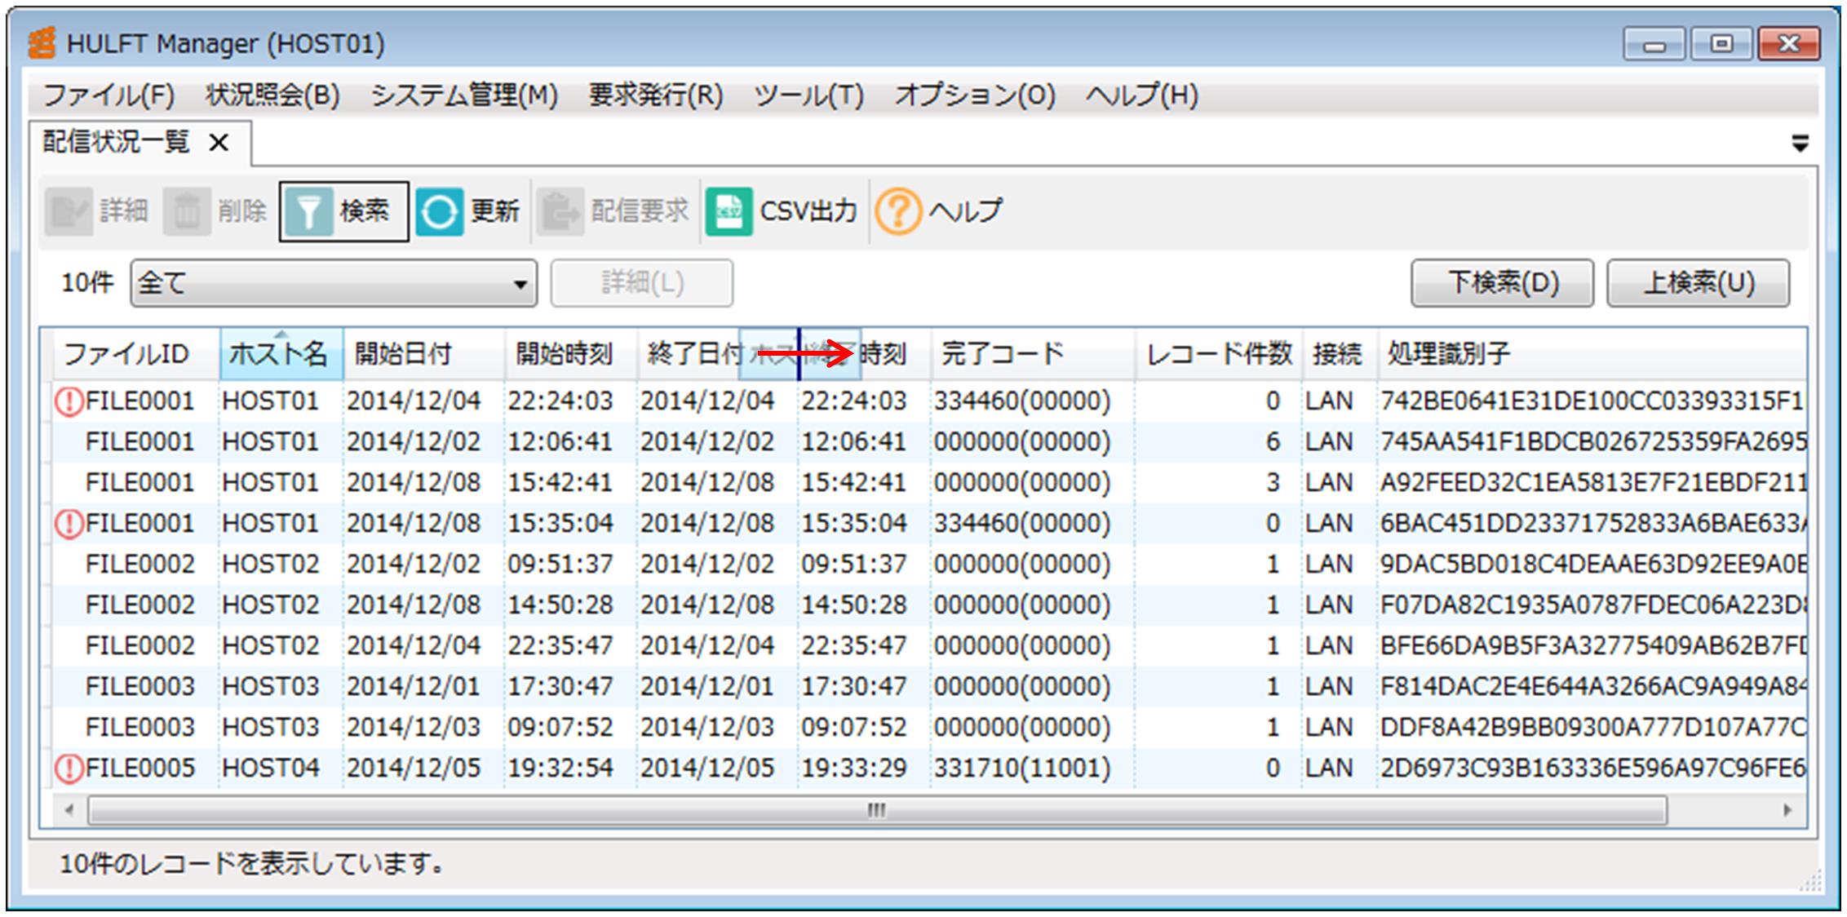1847x917 pixels.
Task: Close the 配信状況一覧 tab
Action: [219, 144]
